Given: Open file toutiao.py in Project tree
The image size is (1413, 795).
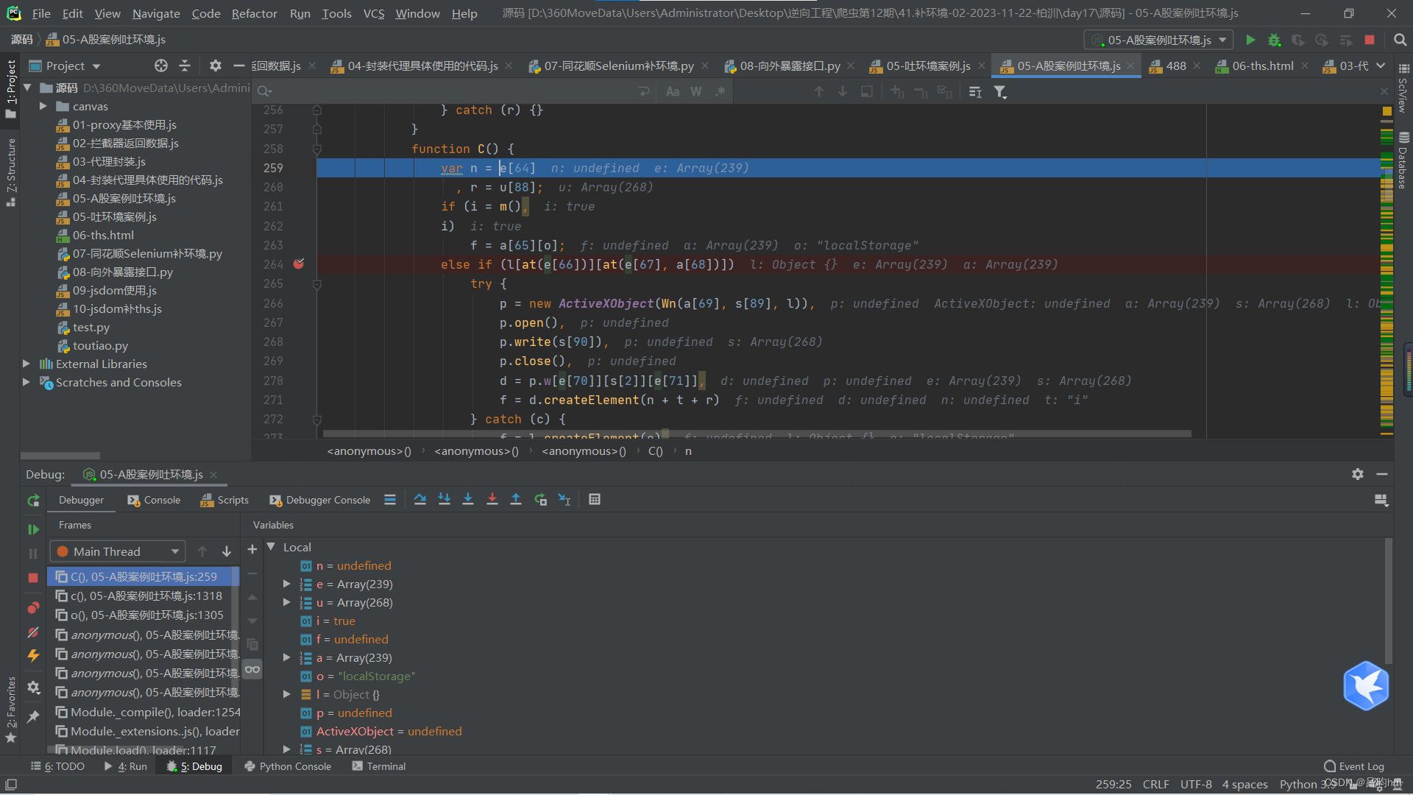Looking at the screenshot, I should 100,345.
